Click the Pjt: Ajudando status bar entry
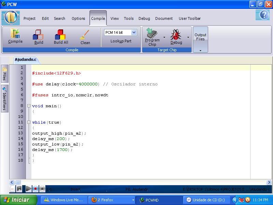This screenshot has height=205, width=273. click(x=137, y=189)
